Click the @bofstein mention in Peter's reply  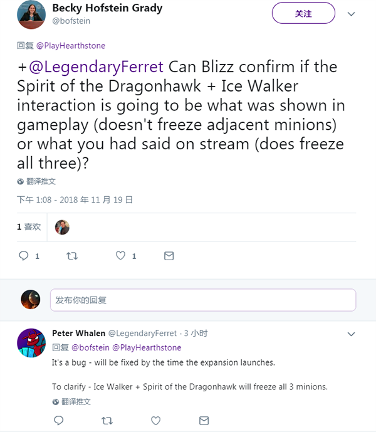(91, 348)
